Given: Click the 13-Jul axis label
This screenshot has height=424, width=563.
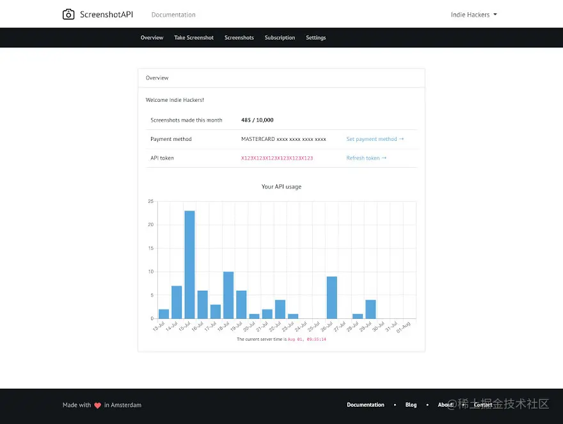Looking at the screenshot, I should (159, 326).
